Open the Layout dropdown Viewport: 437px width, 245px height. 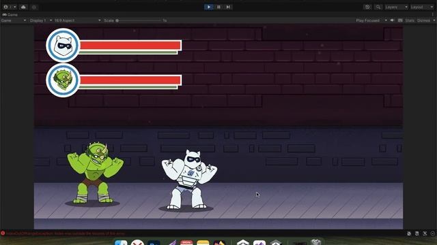coord(422,7)
